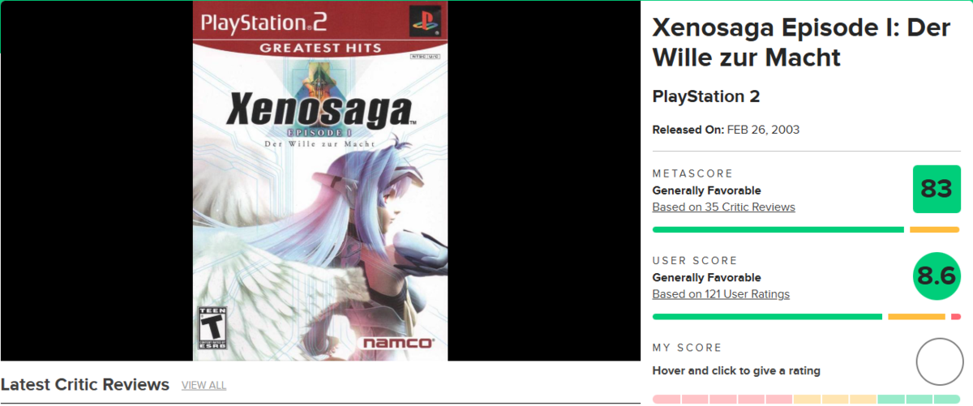Click the green 8.6 user score circle
973x406 pixels.
[937, 276]
